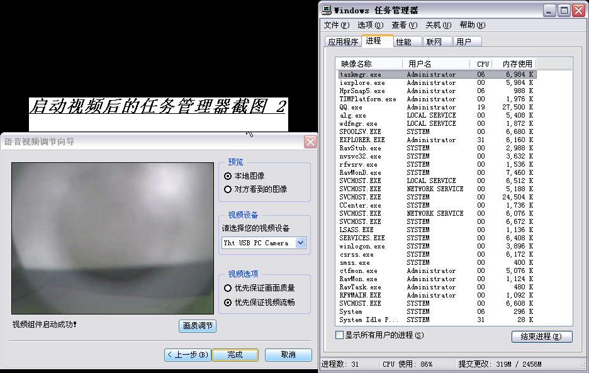Select the ctfmon.exe process row
Viewport: 589px width, 373px height.
click(x=437, y=271)
